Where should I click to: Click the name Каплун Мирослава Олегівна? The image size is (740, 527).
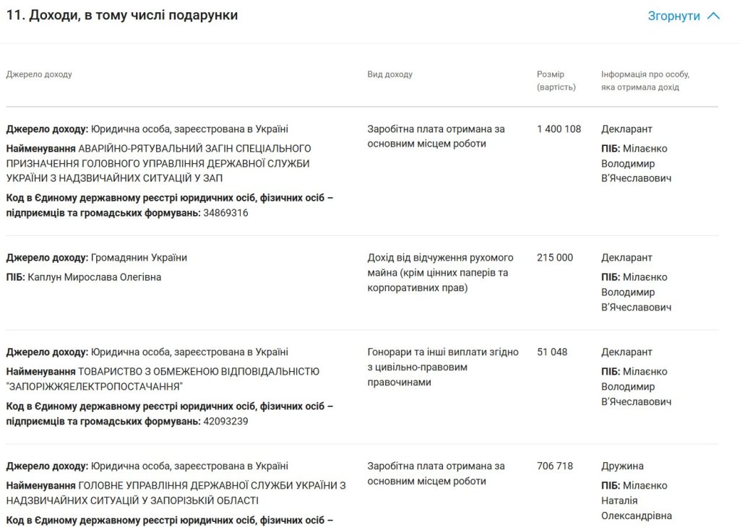(x=94, y=277)
